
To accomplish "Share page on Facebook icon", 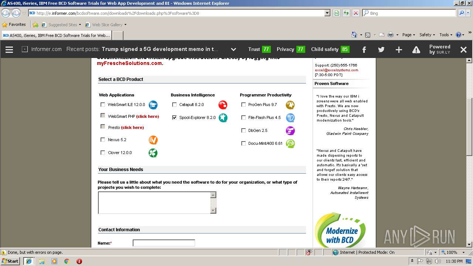I will [x=364, y=50].
